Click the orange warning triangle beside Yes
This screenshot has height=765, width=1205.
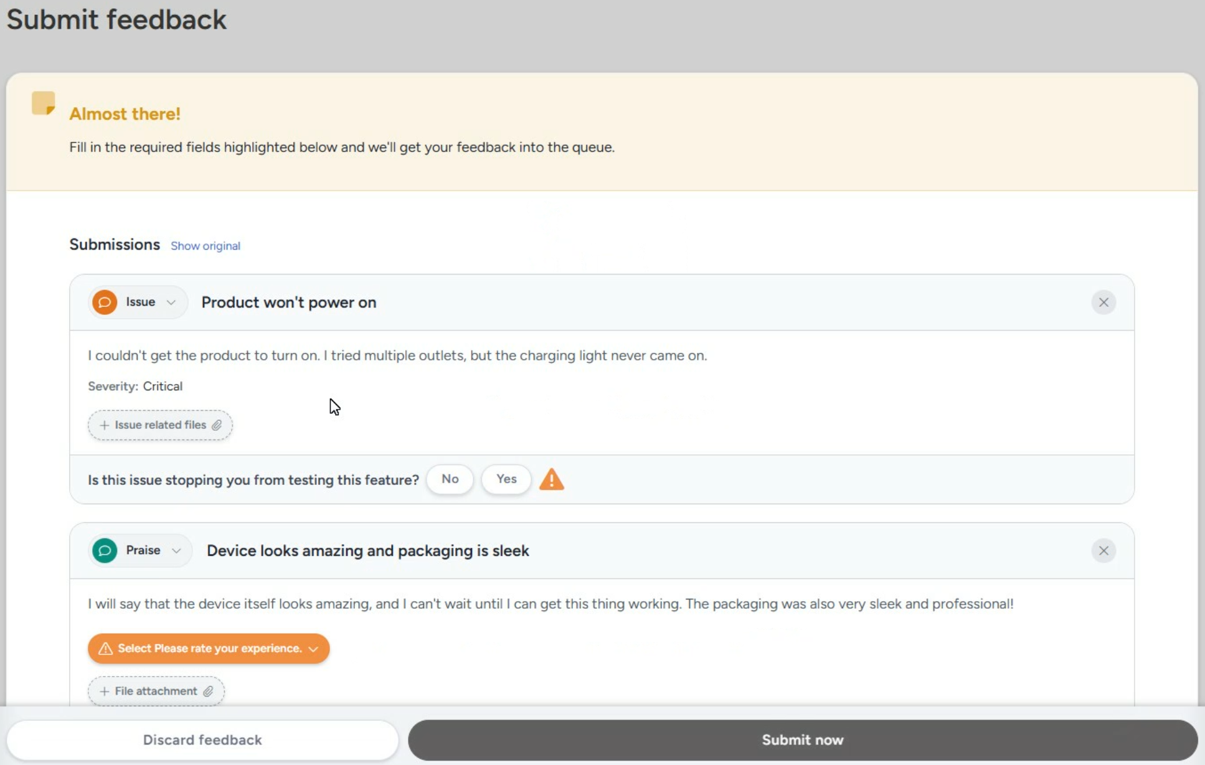551,480
